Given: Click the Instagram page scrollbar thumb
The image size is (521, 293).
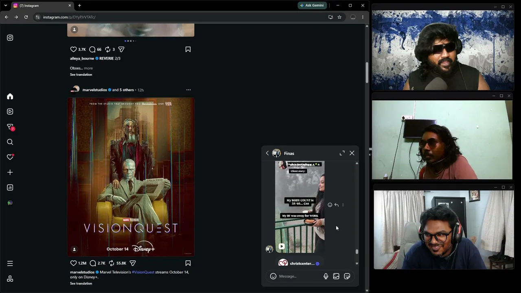Looking at the screenshot, I should (367, 72).
